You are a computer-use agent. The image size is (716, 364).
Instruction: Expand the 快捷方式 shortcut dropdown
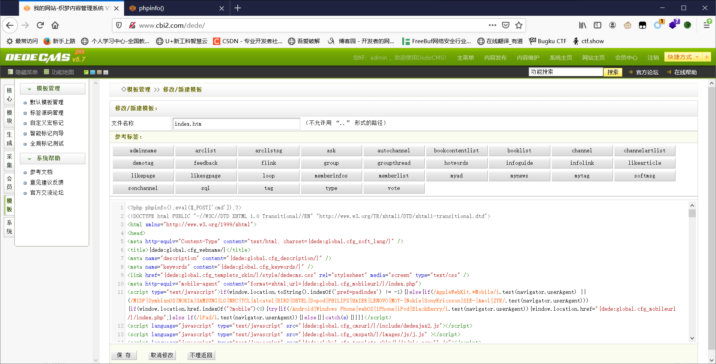(683, 57)
